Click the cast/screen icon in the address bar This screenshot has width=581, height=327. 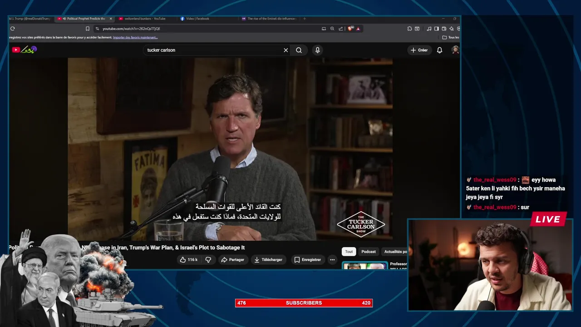point(324,29)
